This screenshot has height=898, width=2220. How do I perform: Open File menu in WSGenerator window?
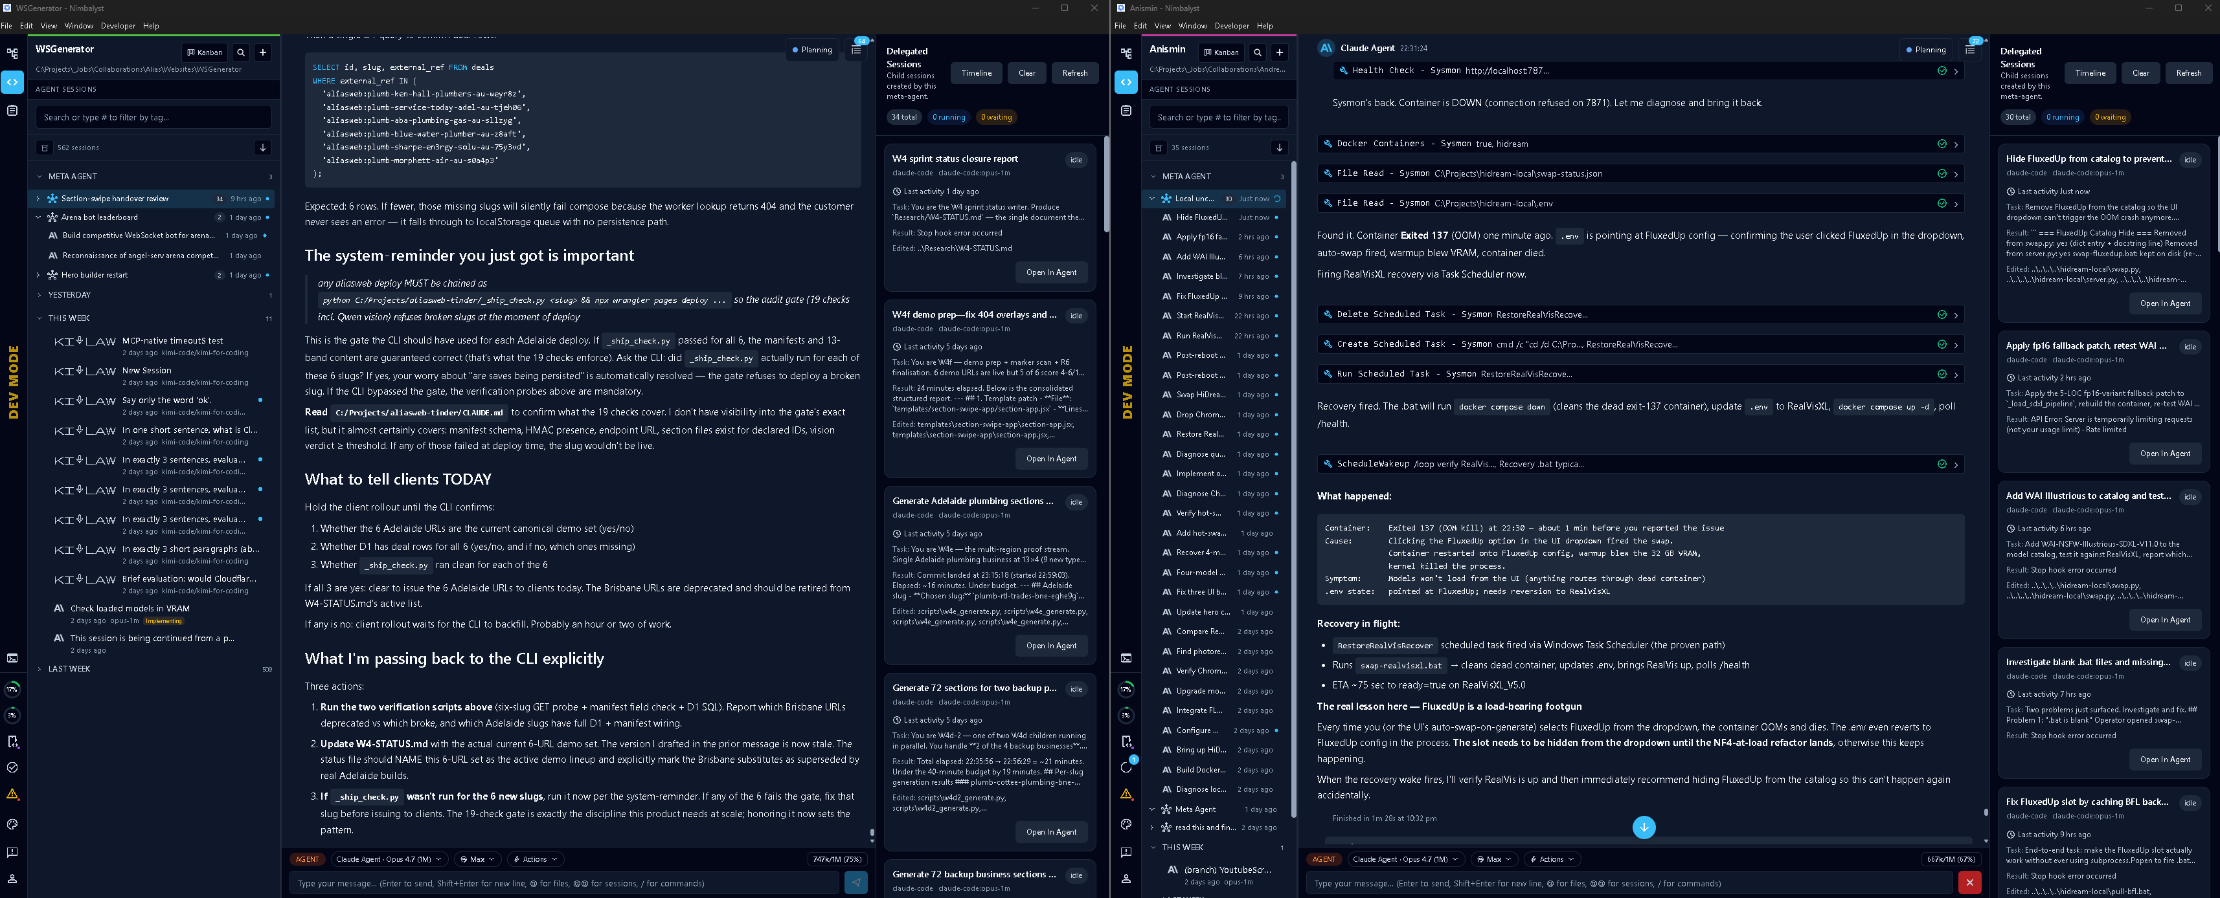click(7, 26)
